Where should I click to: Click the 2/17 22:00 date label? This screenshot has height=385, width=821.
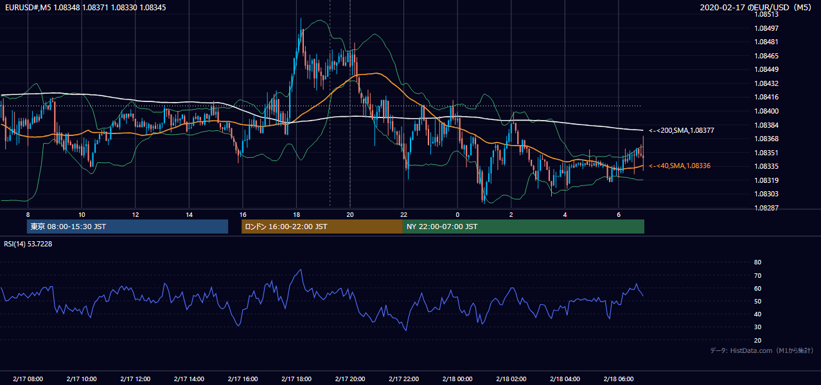click(x=403, y=379)
